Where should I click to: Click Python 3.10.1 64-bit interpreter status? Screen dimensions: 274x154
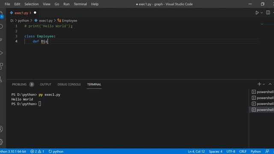[13, 151]
